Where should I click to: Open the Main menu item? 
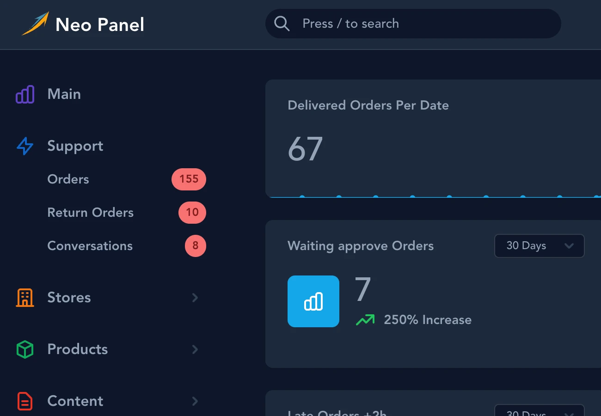tap(64, 94)
